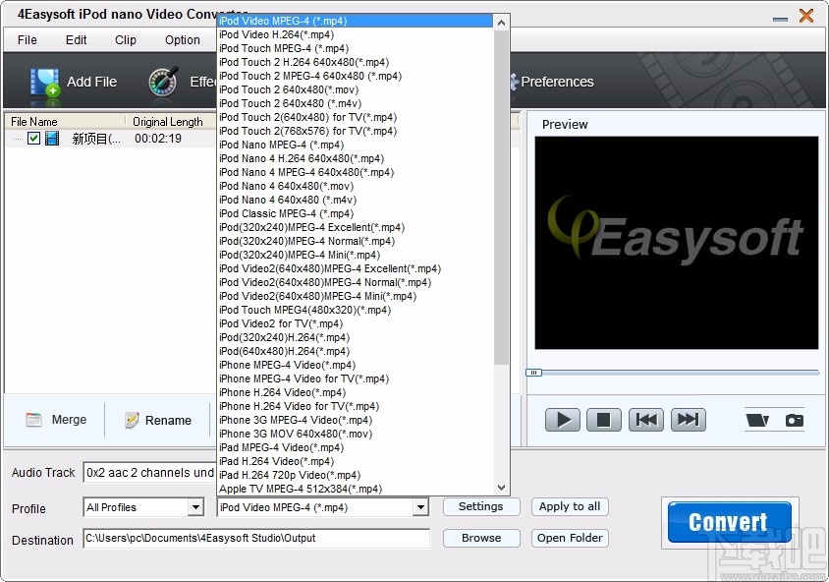Open the output format dropdown near Settings
The image size is (829, 582).
click(x=420, y=507)
